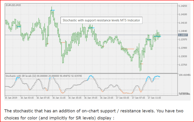
Task: Select the 1.14250 price axis label
Action: (183, 6)
